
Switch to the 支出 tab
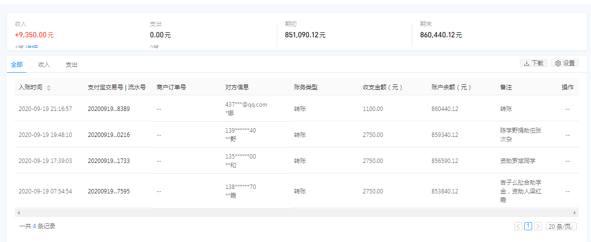(72, 65)
